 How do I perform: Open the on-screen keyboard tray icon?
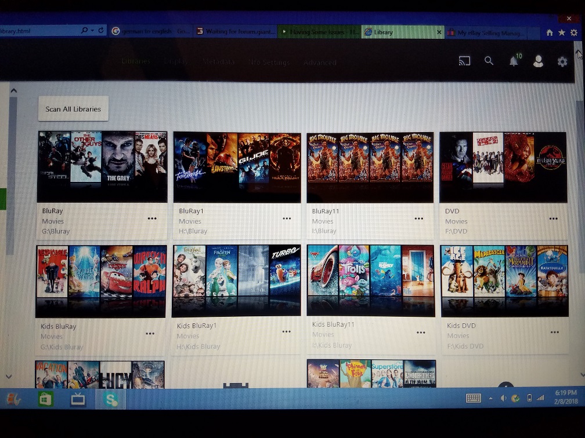click(x=474, y=398)
